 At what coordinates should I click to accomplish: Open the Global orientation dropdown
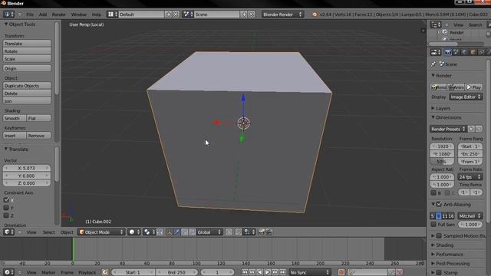209,232
